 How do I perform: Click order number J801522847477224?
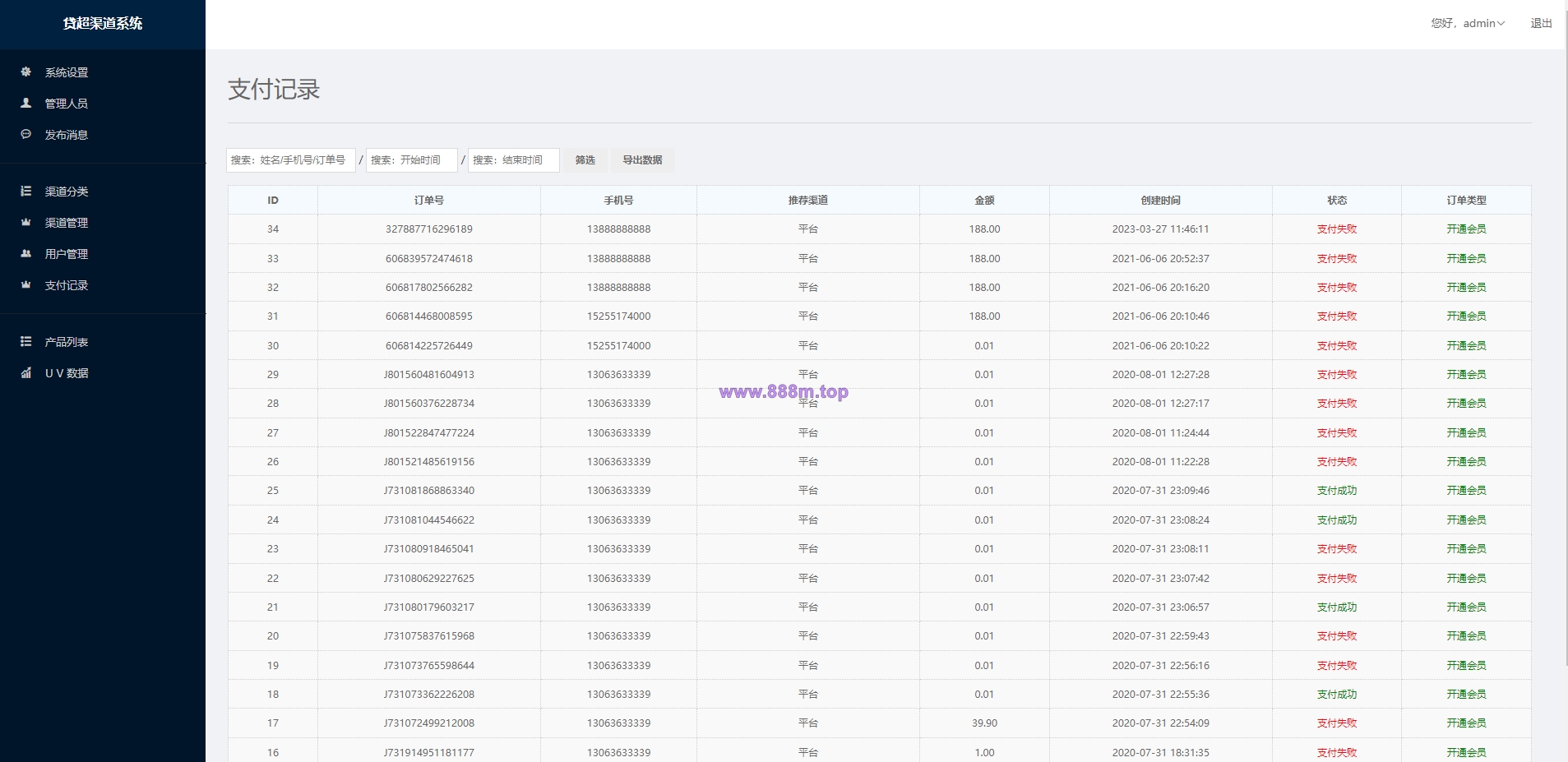(x=429, y=433)
